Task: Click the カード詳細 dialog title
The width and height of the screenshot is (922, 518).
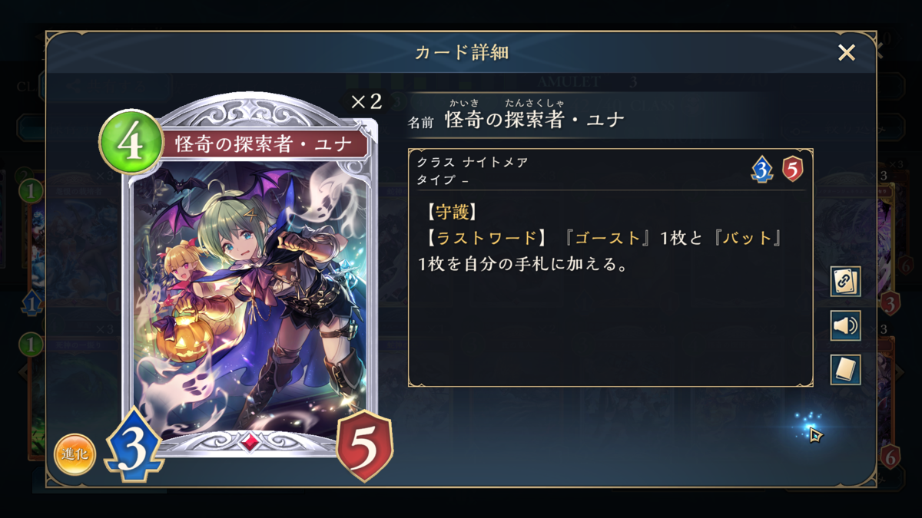Action: coord(461,52)
